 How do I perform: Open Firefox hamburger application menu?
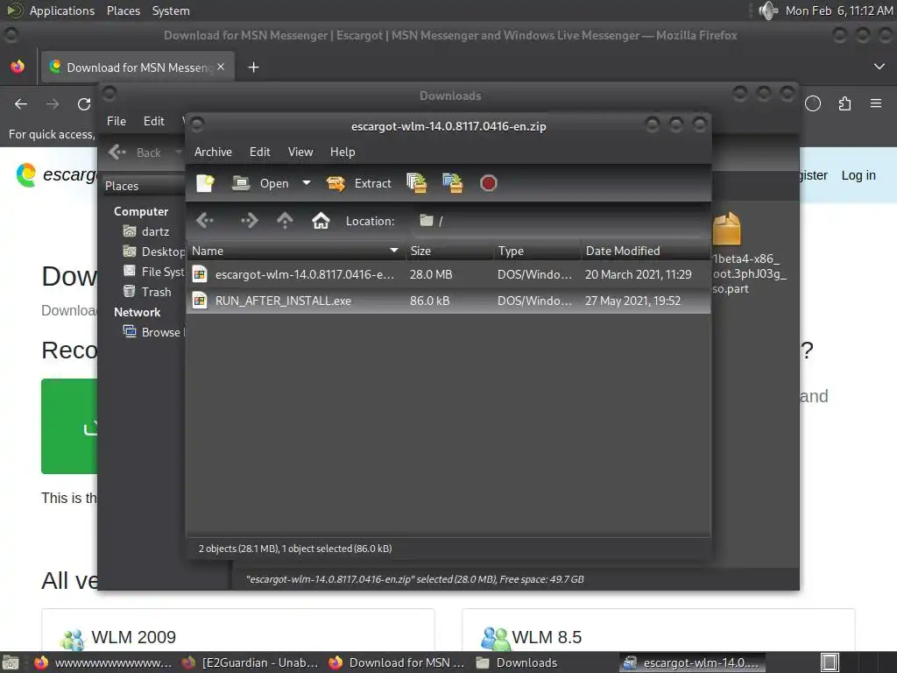[x=876, y=103]
